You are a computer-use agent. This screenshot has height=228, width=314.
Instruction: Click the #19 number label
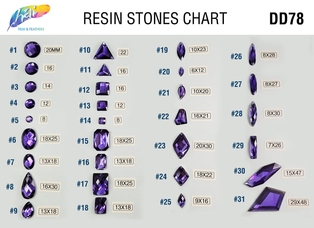(162, 50)
